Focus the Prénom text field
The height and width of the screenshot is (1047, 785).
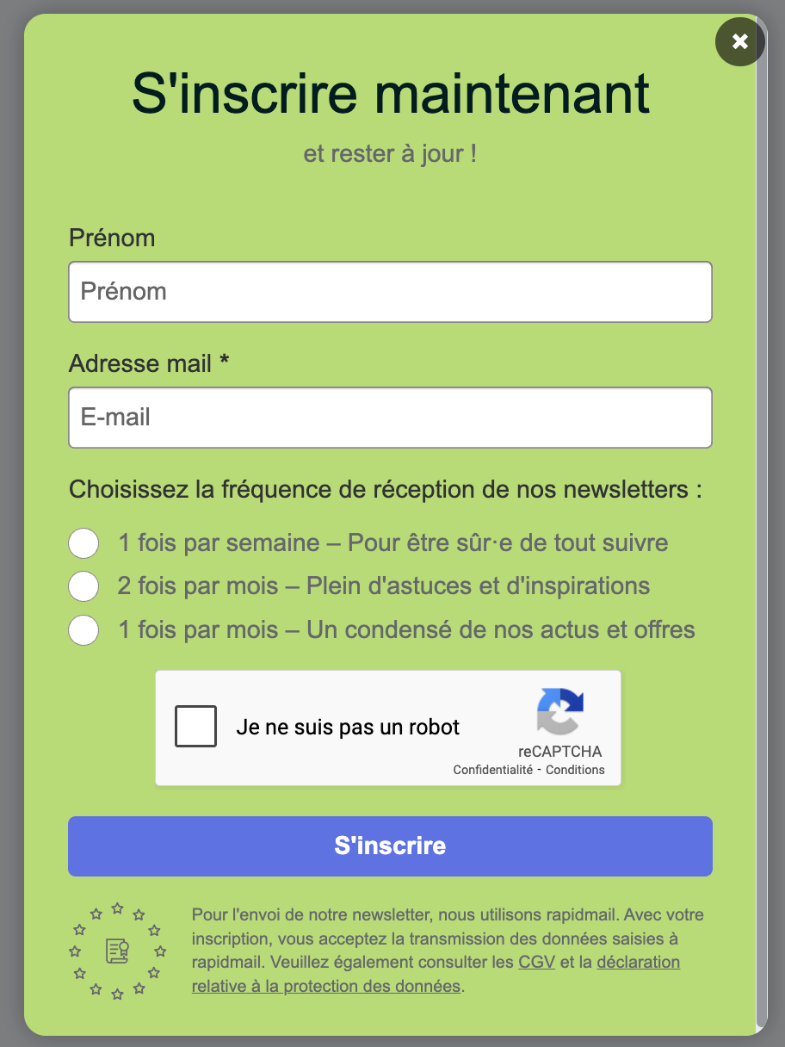(x=390, y=292)
